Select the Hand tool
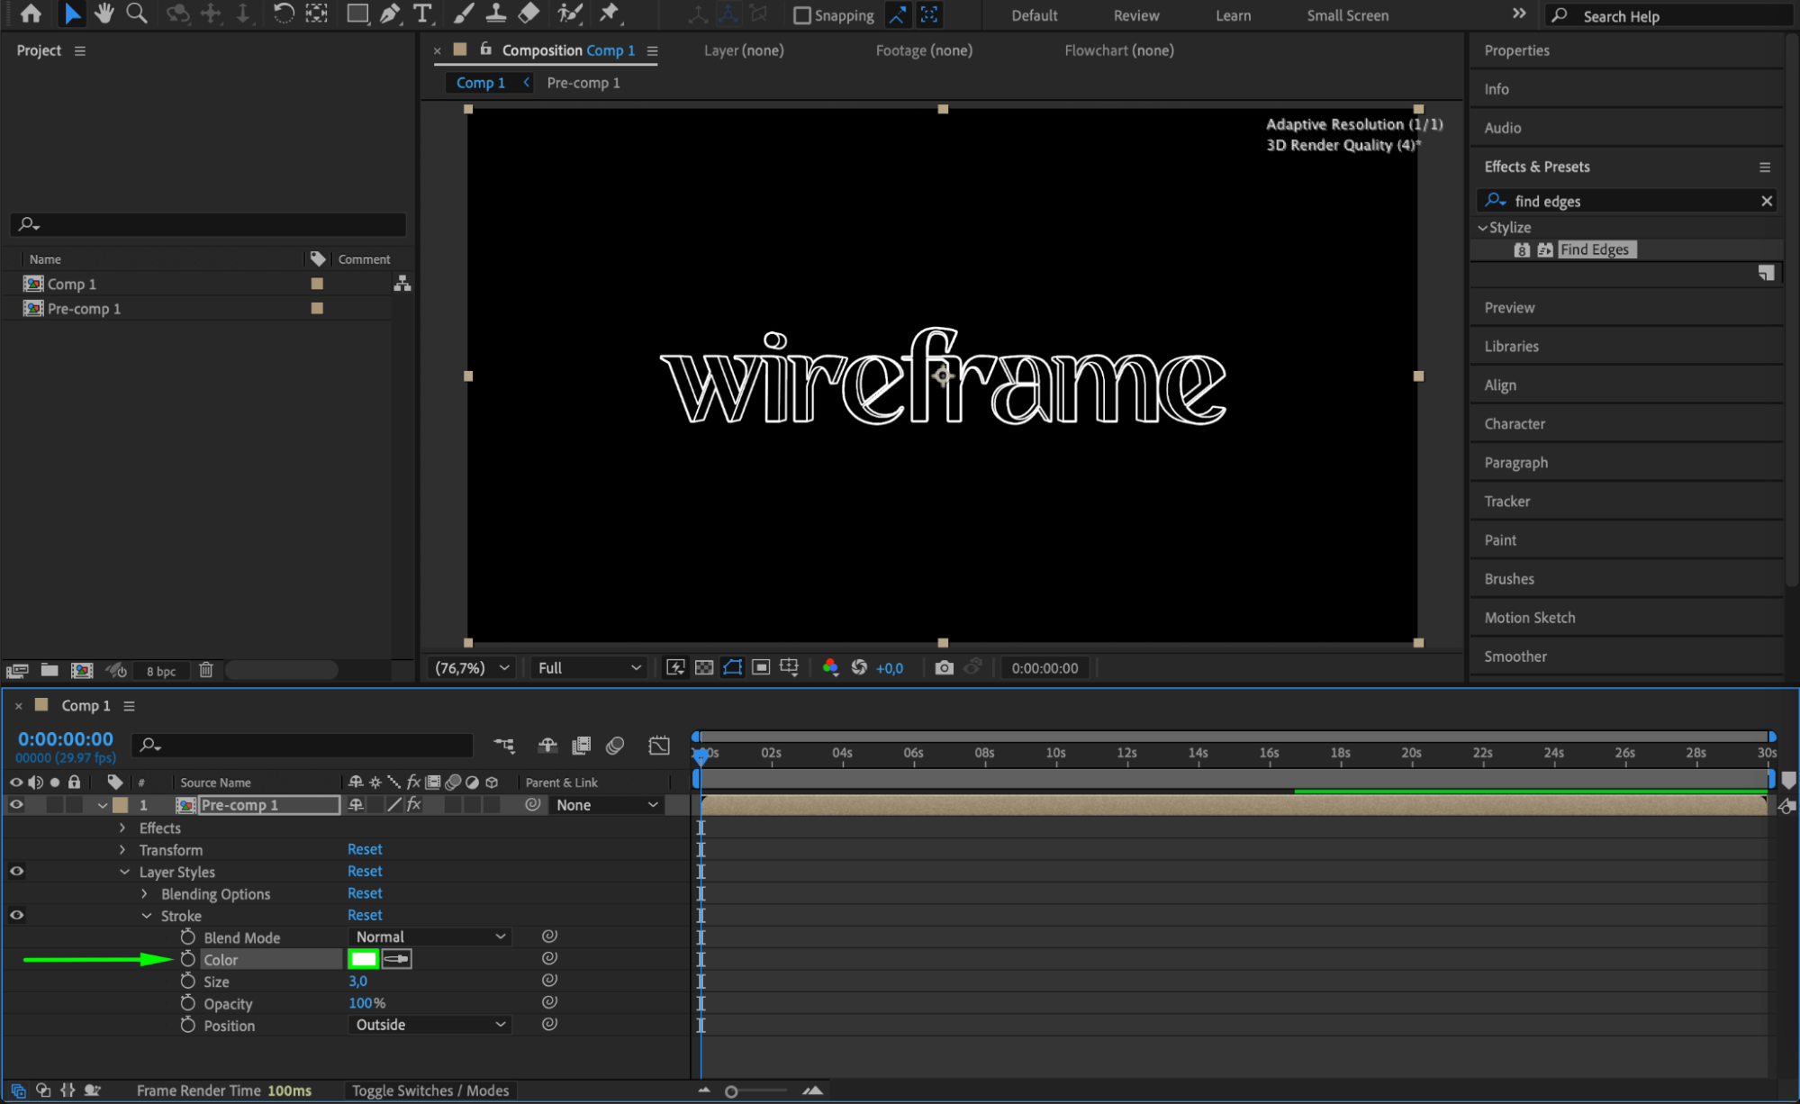 (104, 14)
